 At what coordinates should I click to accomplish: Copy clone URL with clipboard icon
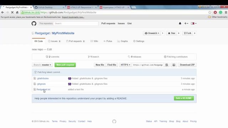click(x=167, y=65)
